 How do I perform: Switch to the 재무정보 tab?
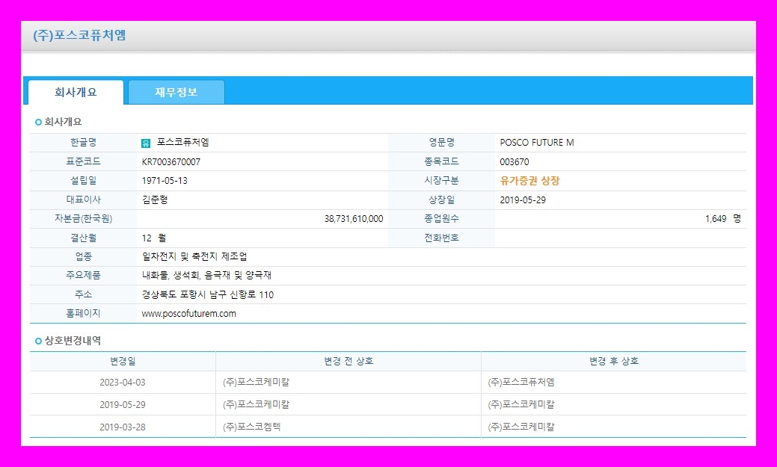[176, 92]
